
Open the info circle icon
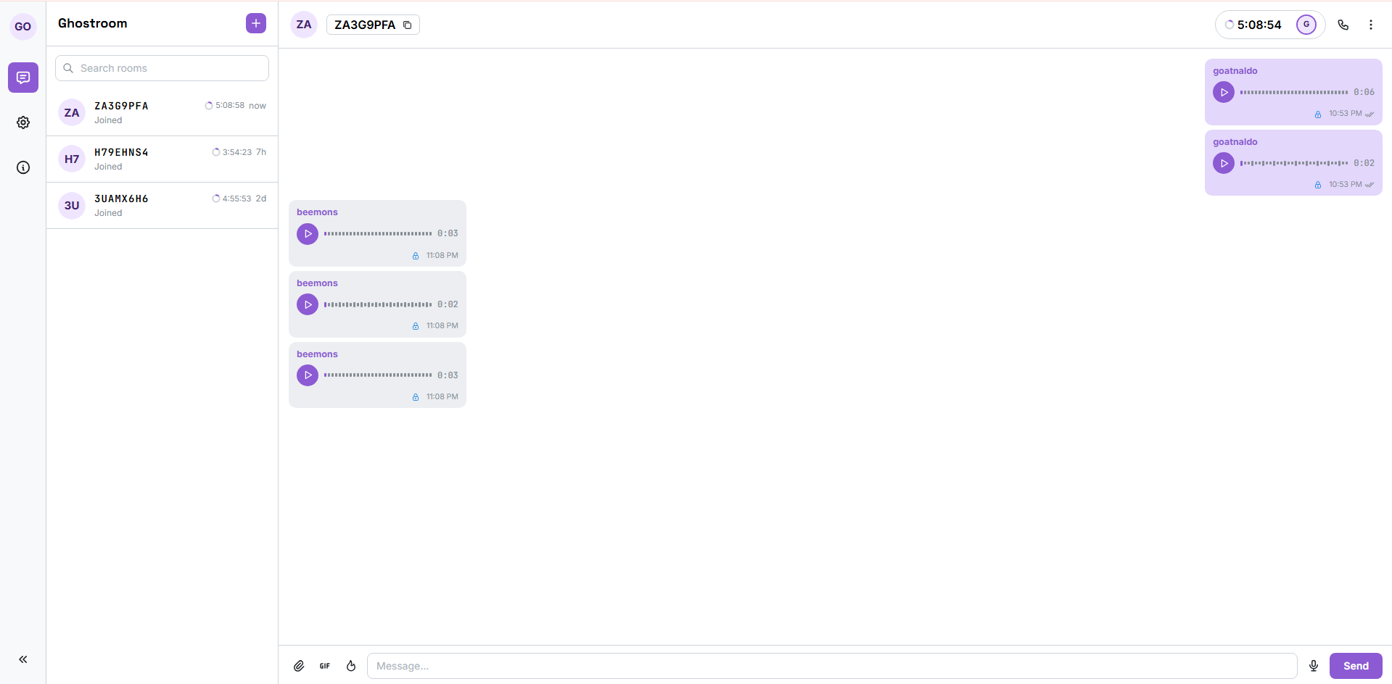(x=23, y=167)
